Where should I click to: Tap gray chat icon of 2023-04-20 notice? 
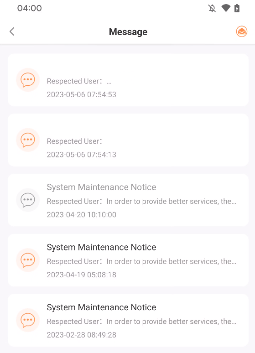pos(28,200)
